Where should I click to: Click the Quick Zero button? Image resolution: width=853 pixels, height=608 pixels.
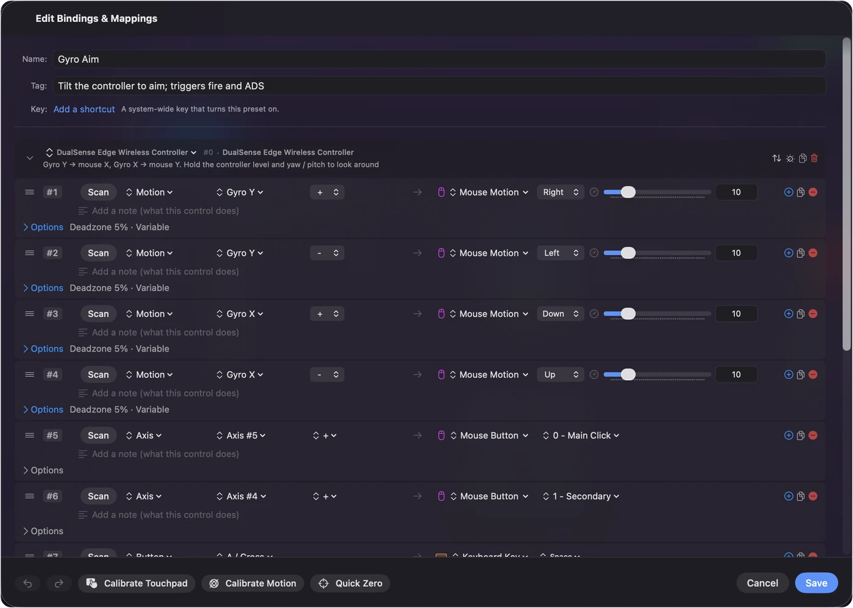click(x=350, y=584)
